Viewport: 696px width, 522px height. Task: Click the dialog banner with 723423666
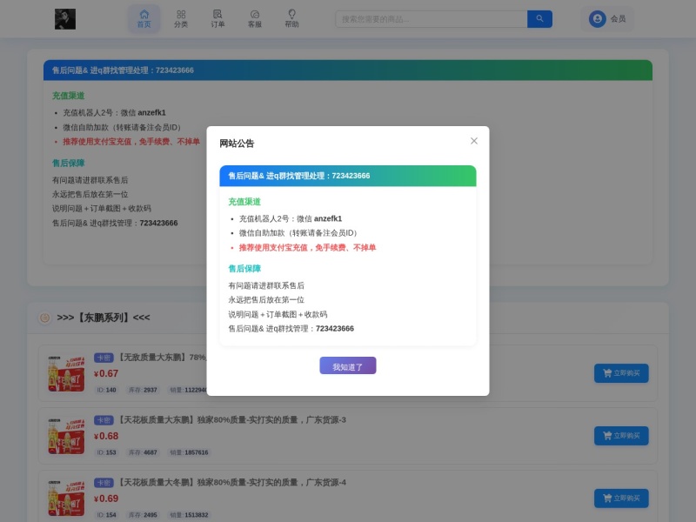coord(347,176)
